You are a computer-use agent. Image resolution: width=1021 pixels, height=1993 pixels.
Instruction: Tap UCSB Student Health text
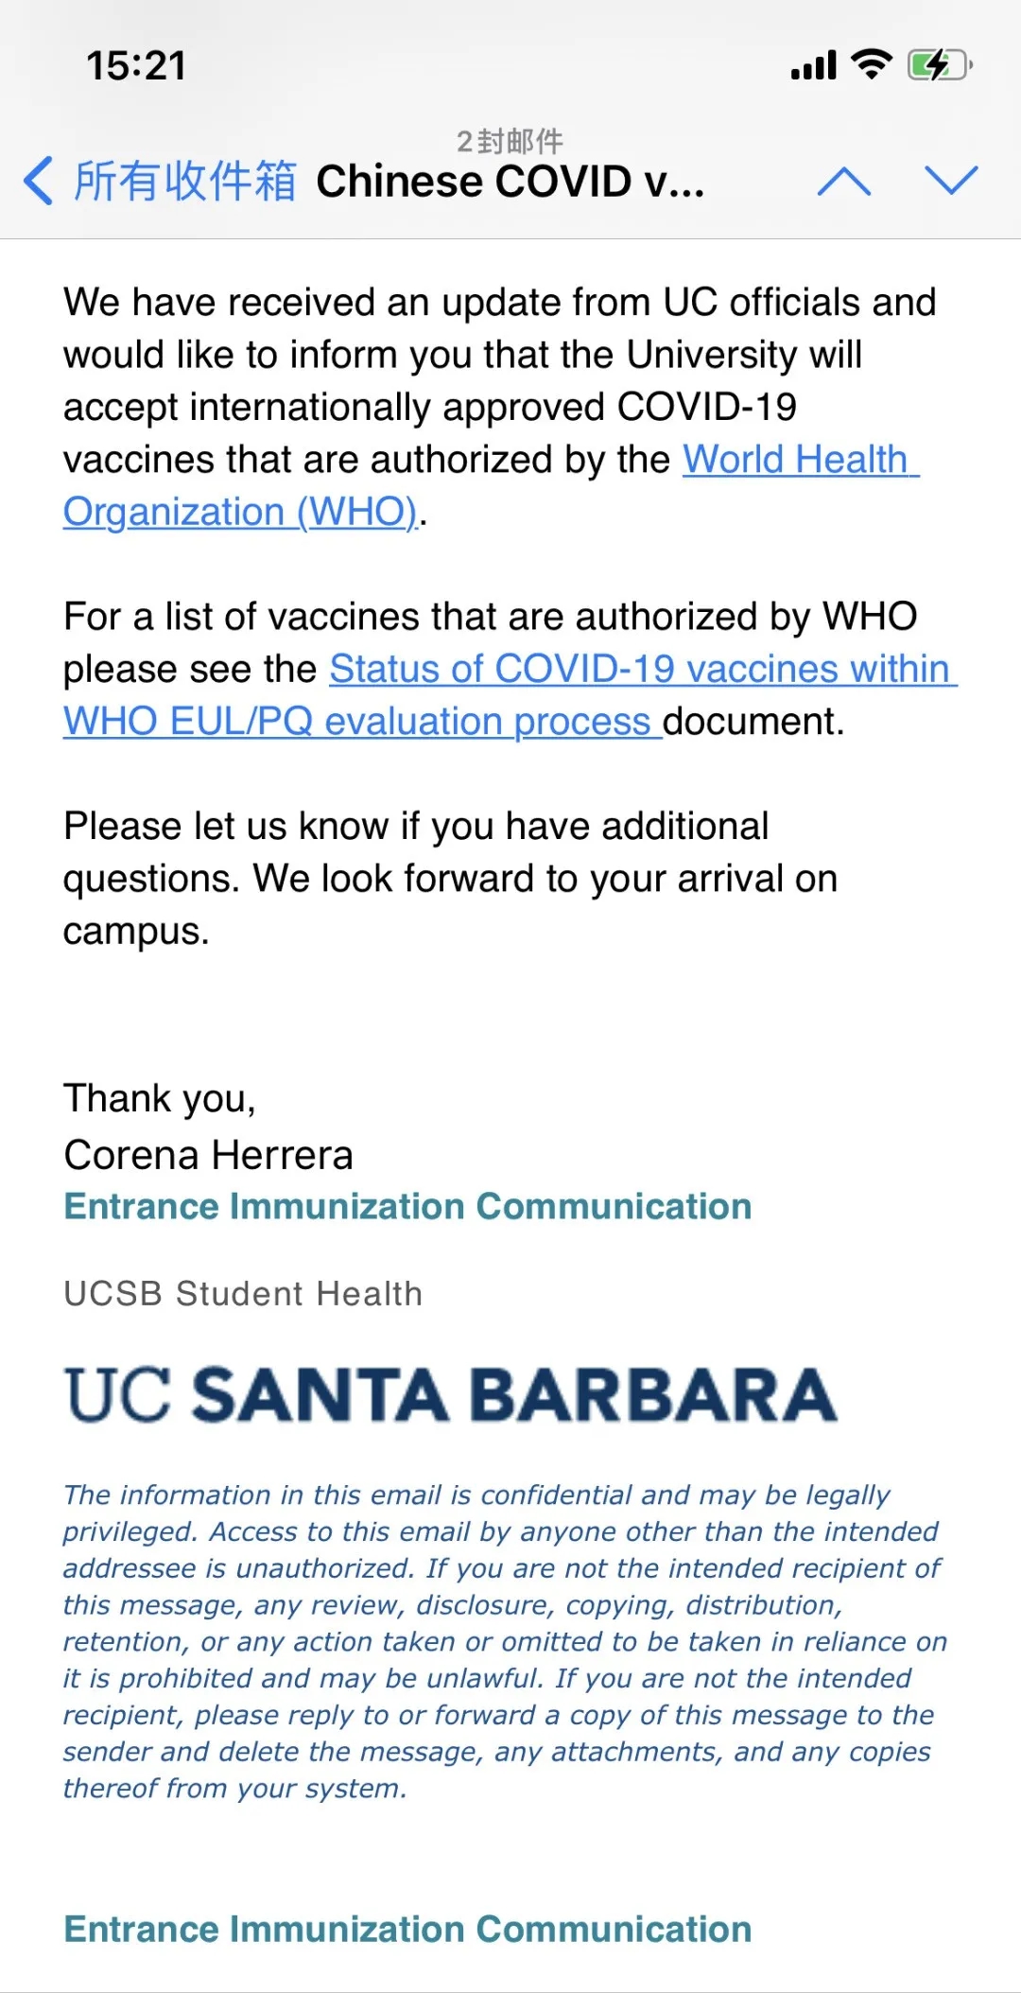[x=243, y=1293]
